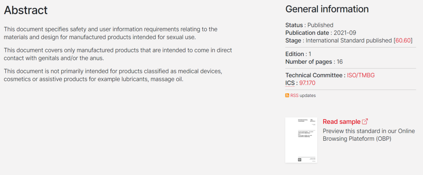
Task: Click the Online Browsing Plateform preview description
Action: [x=369, y=135]
